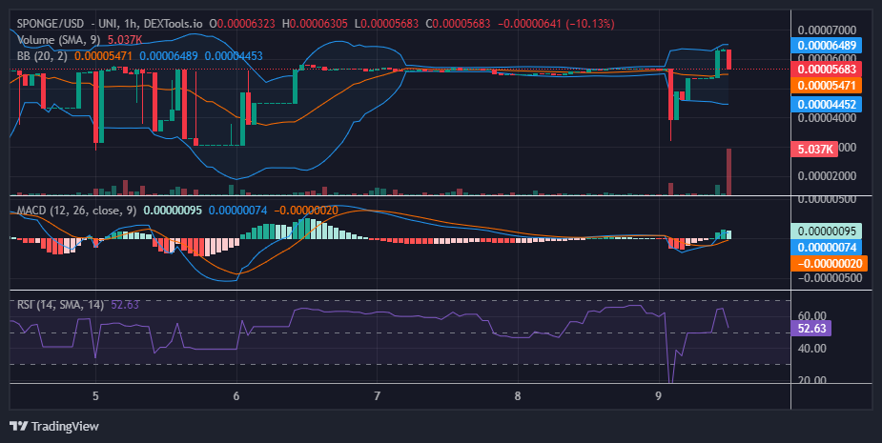The image size is (882, 443).
Task: Click the 0.00002000 price scale tick
Action: point(827,176)
